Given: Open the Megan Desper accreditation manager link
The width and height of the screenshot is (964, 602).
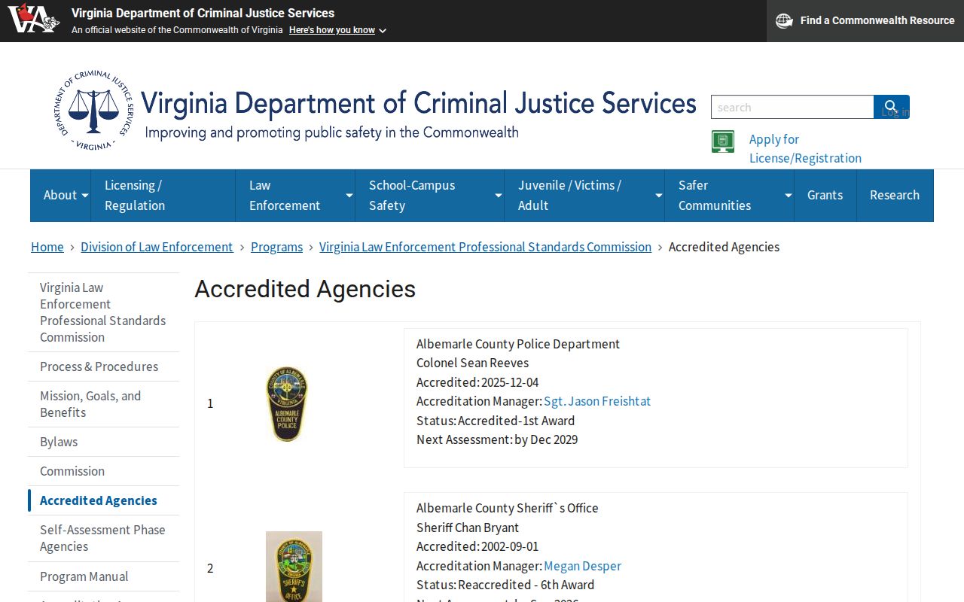Looking at the screenshot, I should click(582, 566).
